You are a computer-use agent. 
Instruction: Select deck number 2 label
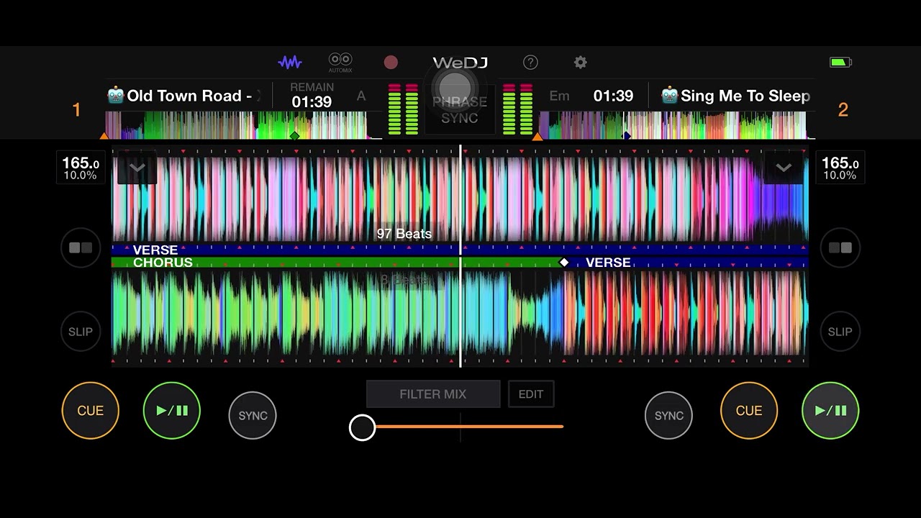pyautogui.click(x=843, y=110)
